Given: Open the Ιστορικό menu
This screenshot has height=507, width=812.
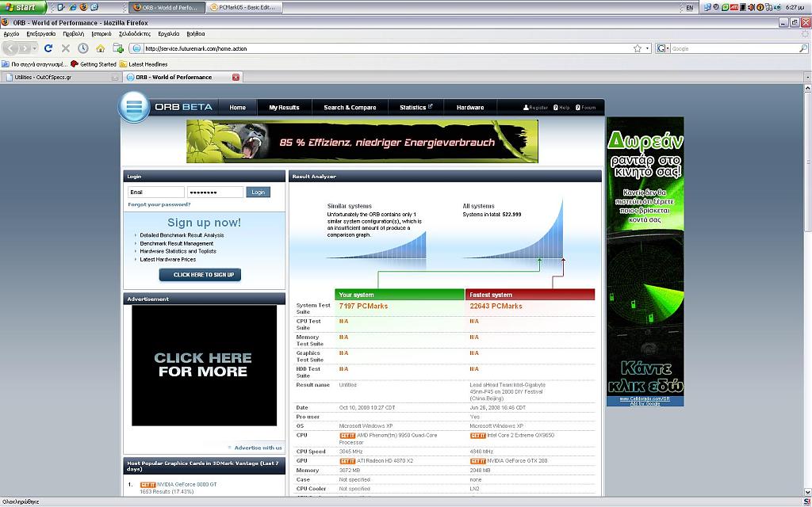Looking at the screenshot, I should coord(101,33).
